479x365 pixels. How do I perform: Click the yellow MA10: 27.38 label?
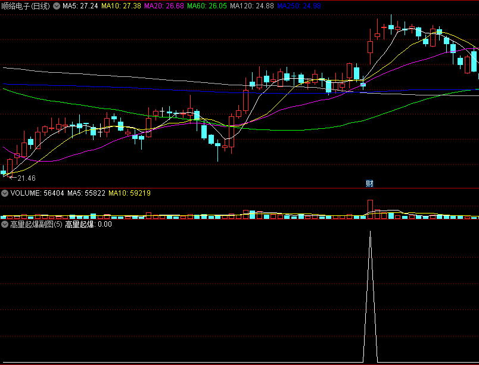click(122, 6)
